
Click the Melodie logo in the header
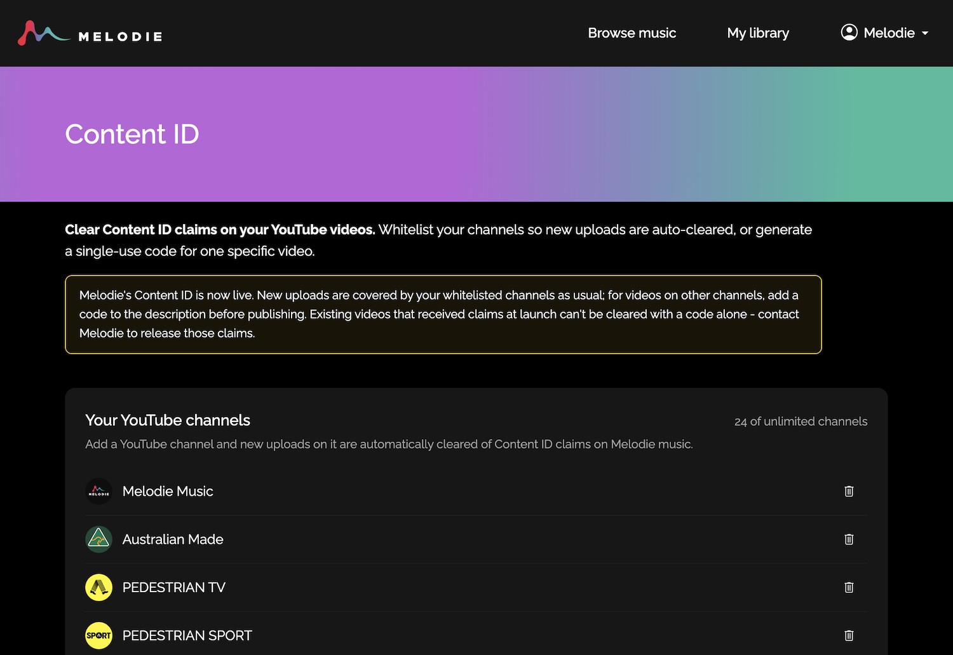point(90,33)
